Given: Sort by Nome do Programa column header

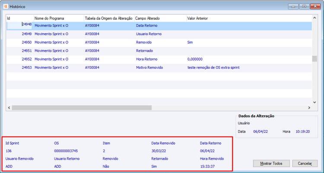Looking at the screenshot, I should (59, 19).
